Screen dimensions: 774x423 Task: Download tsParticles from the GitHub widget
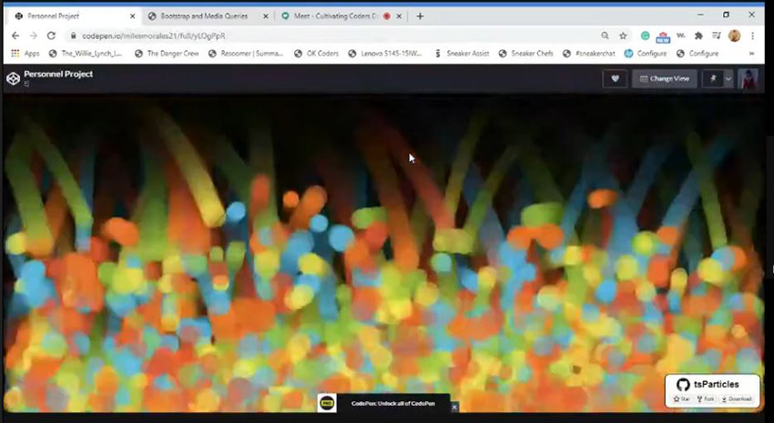tap(738, 399)
